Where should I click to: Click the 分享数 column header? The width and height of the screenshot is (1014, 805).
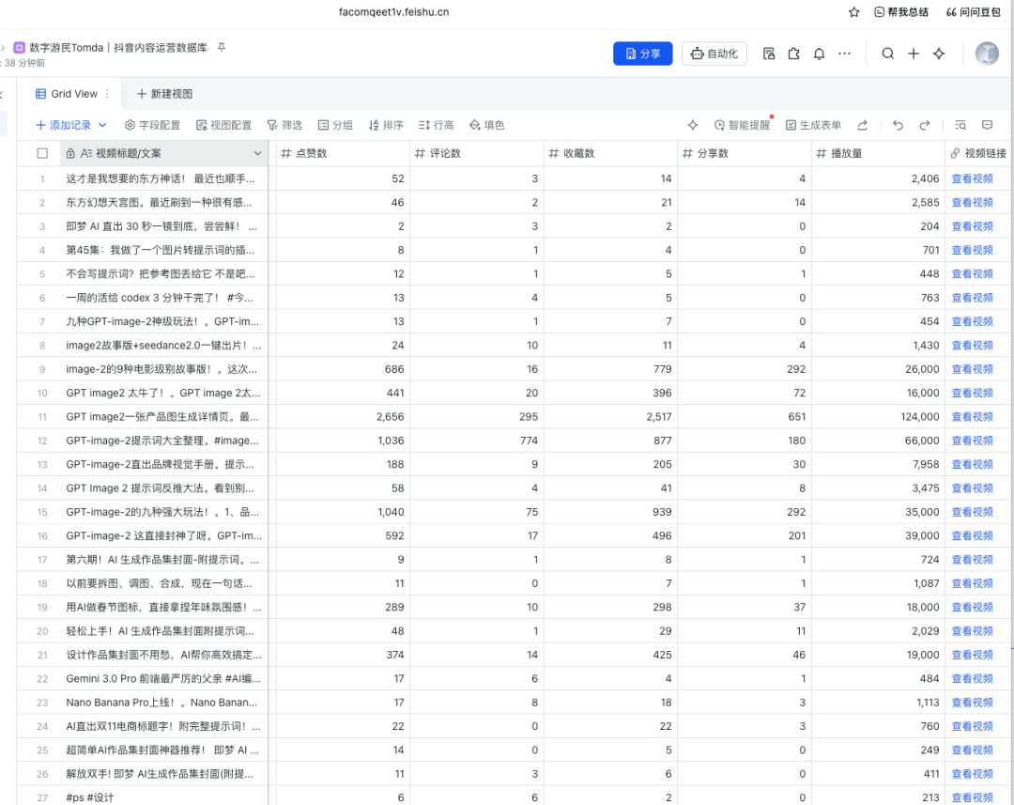(745, 153)
